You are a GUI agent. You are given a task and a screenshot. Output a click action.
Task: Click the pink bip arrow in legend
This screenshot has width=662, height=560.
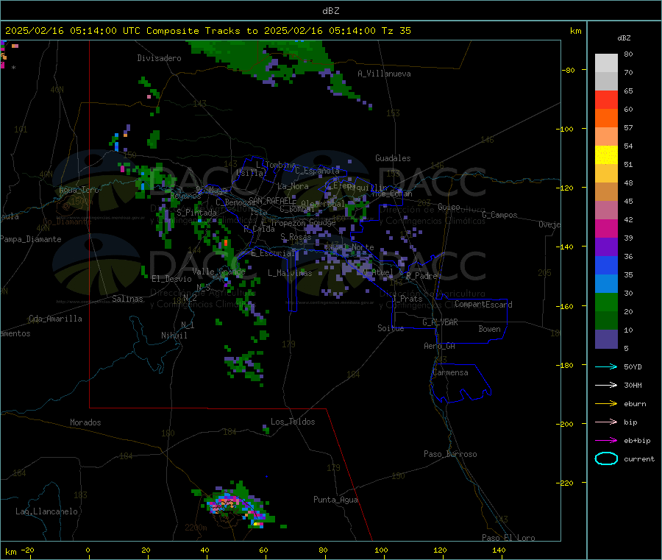click(x=606, y=422)
